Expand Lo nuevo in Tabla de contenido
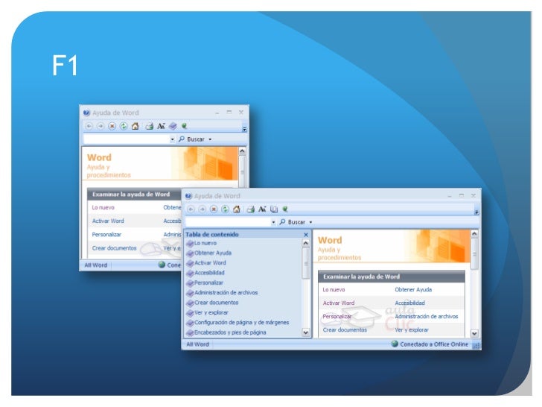This screenshot has width=542, height=407. (205, 243)
